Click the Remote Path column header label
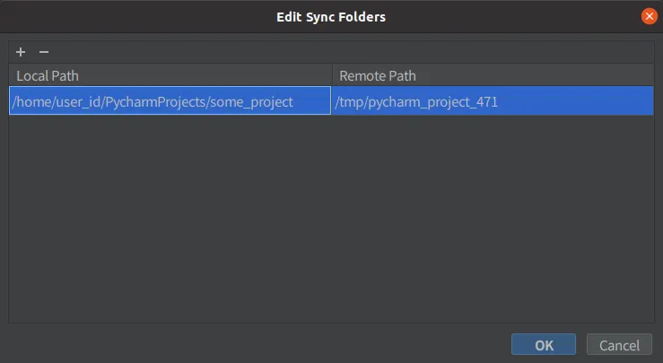 (378, 76)
